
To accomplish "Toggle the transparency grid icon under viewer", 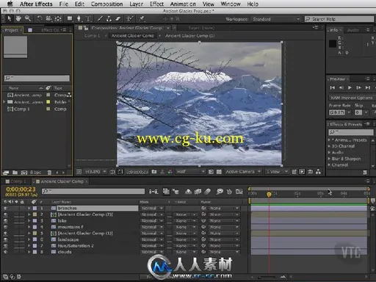I will (219, 172).
